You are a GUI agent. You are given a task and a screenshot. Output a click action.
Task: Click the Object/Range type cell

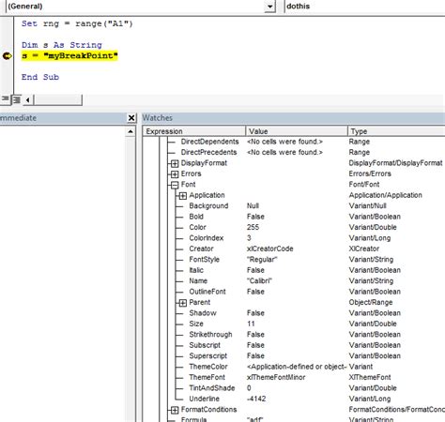click(x=371, y=303)
